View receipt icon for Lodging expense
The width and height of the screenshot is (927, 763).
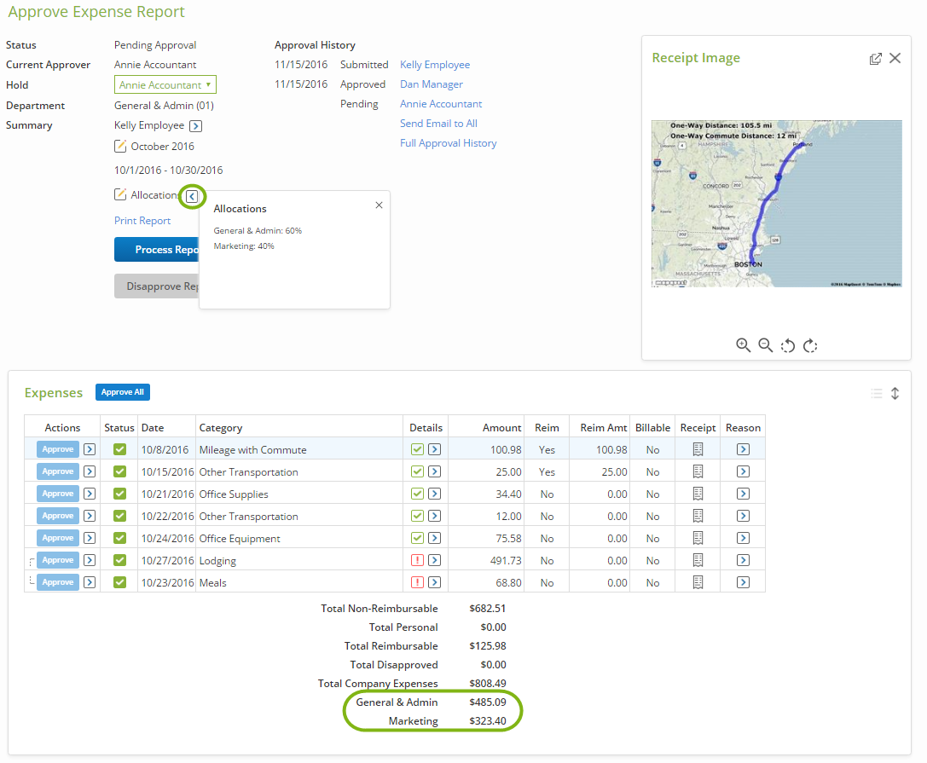click(698, 560)
